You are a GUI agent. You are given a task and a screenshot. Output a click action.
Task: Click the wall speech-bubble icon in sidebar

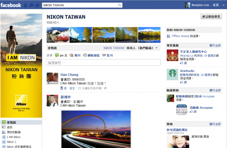(4, 122)
